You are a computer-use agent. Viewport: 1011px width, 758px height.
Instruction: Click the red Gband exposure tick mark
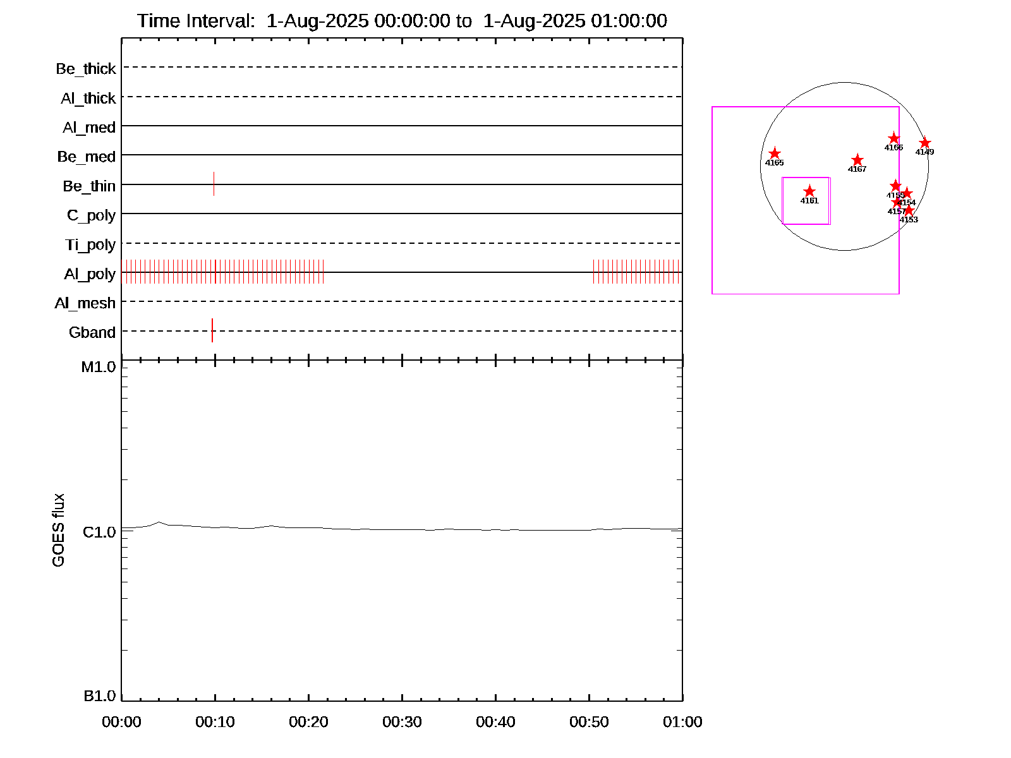(x=212, y=330)
